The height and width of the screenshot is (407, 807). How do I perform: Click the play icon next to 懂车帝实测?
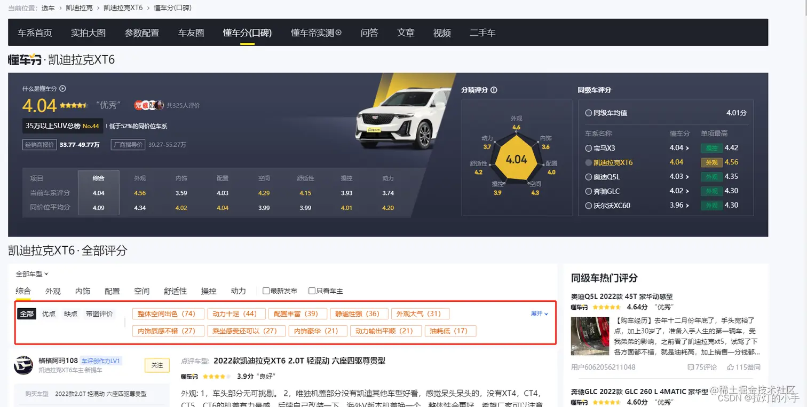(338, 33)
